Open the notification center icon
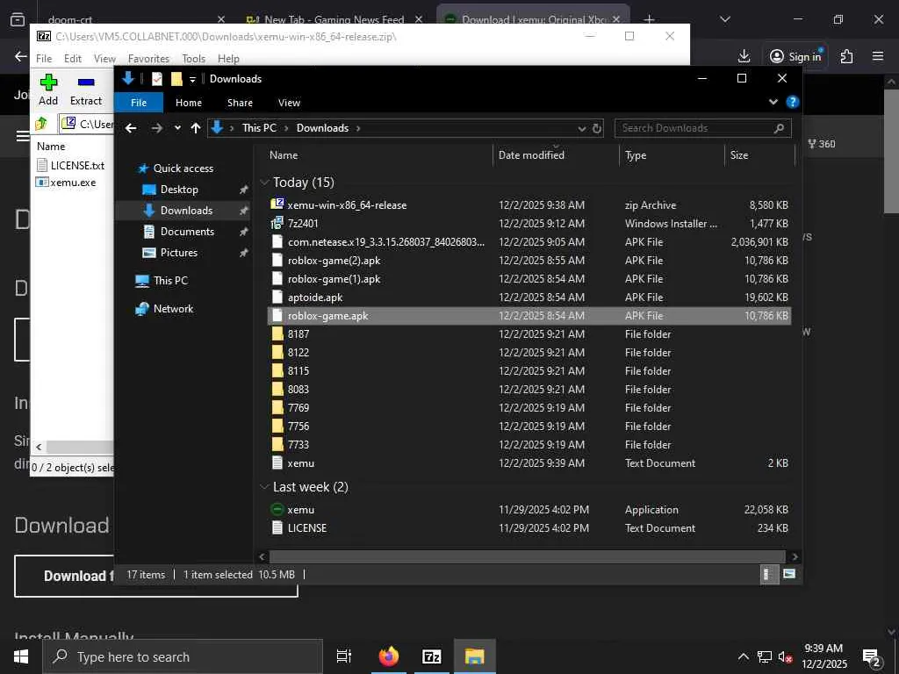The width and height of the screenshot is (899, 674). tap(872, 657)
